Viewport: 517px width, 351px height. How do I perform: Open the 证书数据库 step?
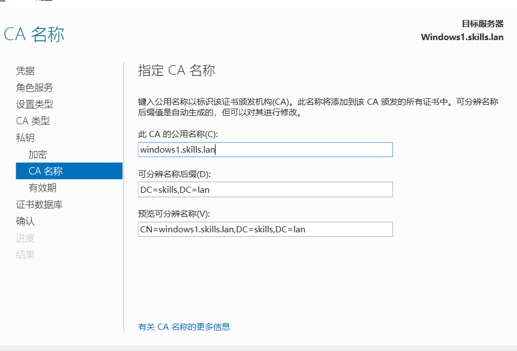(39, 204)
